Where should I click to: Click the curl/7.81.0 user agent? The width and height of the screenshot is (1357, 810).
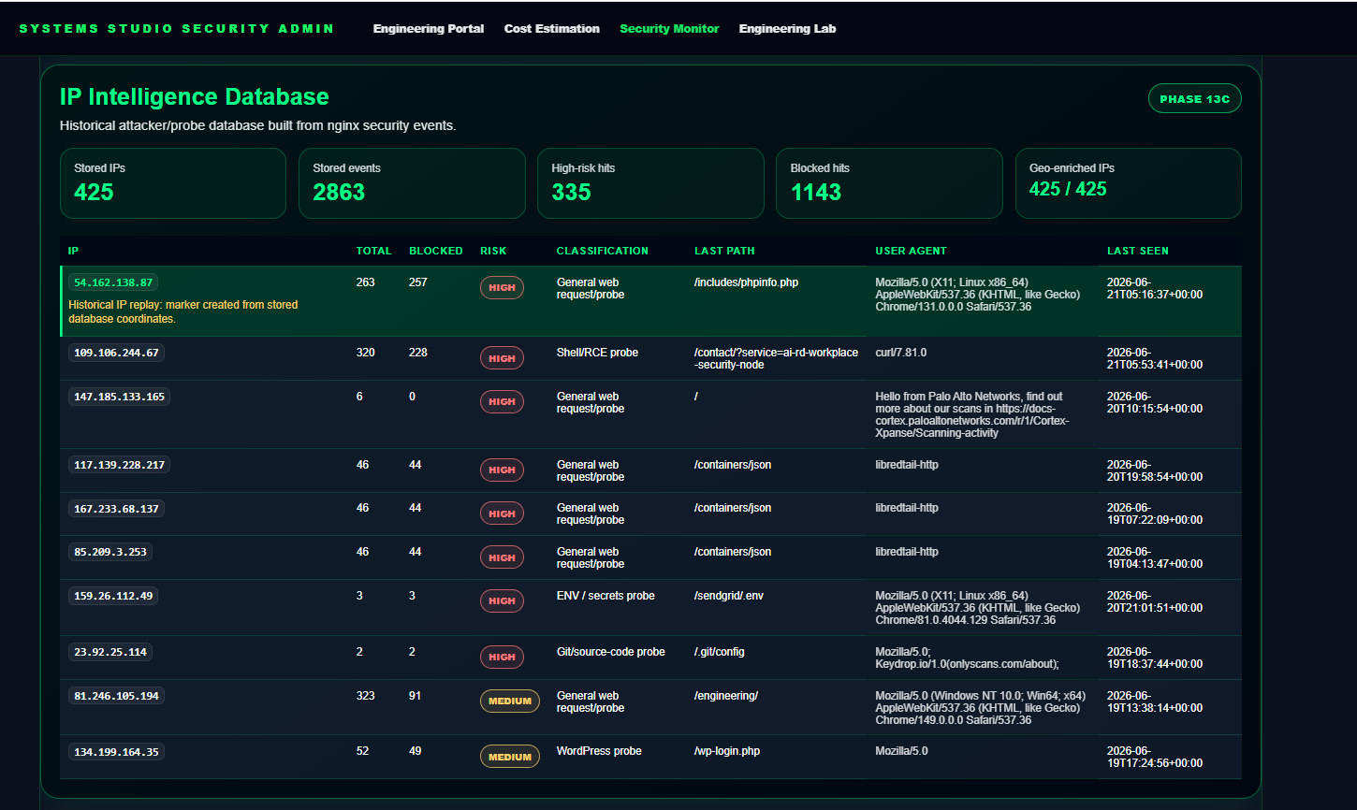(x=901, y=353)
